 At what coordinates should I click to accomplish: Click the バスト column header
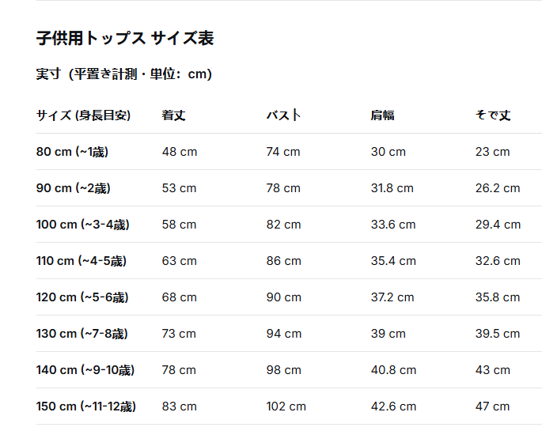(283, 115)
